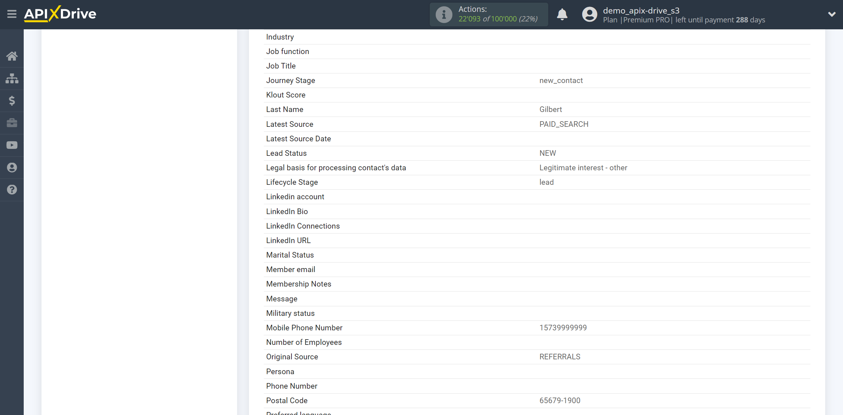
Task: Select the 'Message' row
Action: [x=537, y=299]
